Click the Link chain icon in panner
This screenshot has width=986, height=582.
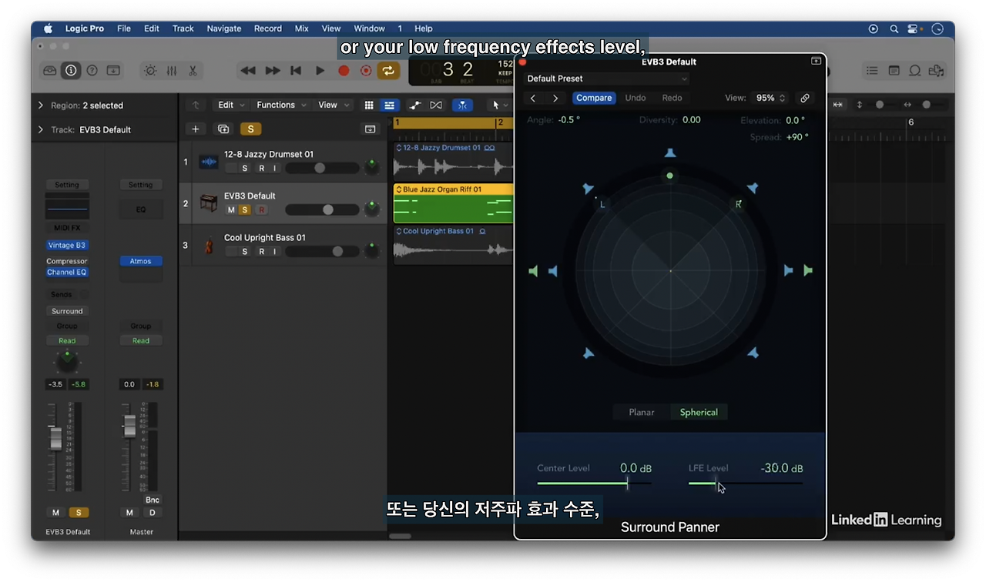click(804, 98)
